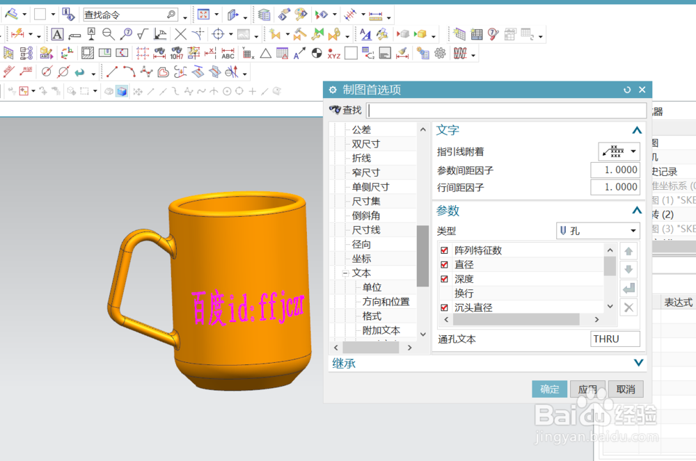Click the yellow cube view icon
Viewport: 696px width, 461px height.
click(420, 34)
